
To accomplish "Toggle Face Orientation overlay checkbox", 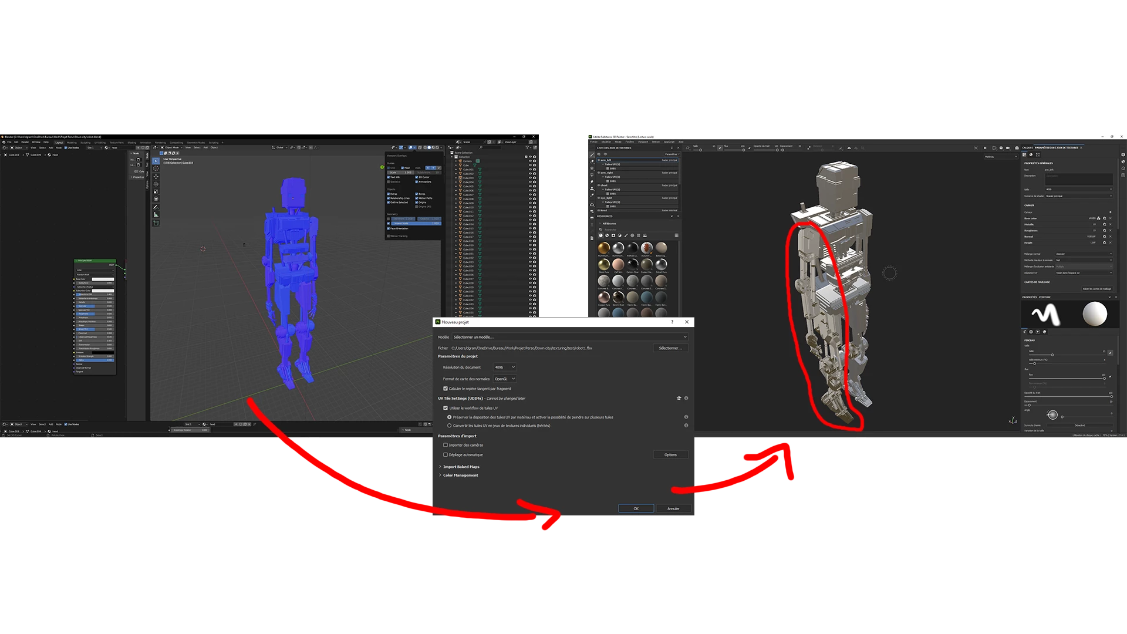I will [x=389, y=228].
